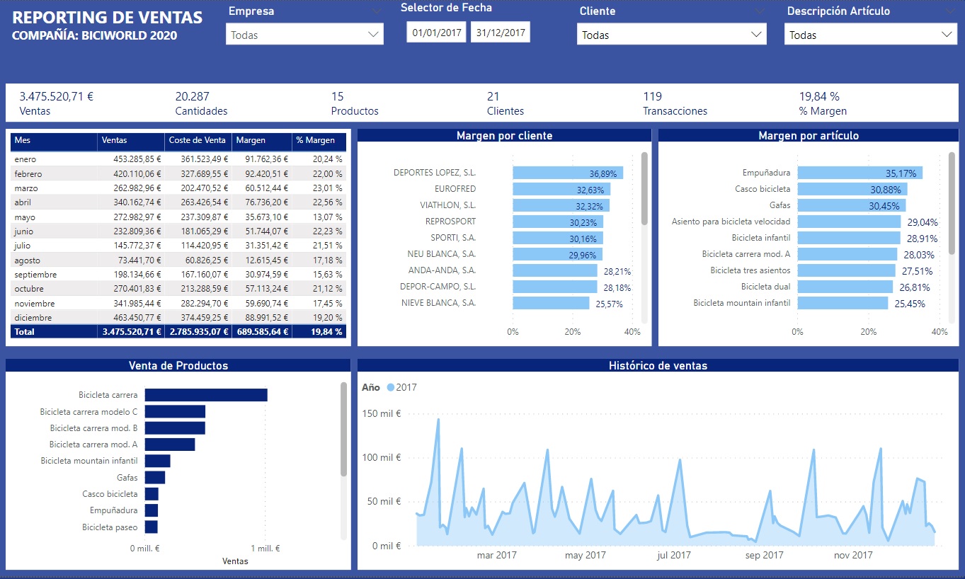This screenshot has height=579, width=965.
Task: Select the mayo row in the table
Action: point(178,217)
